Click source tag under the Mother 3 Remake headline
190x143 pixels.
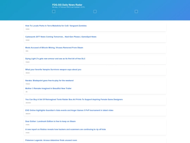[26, 92]
